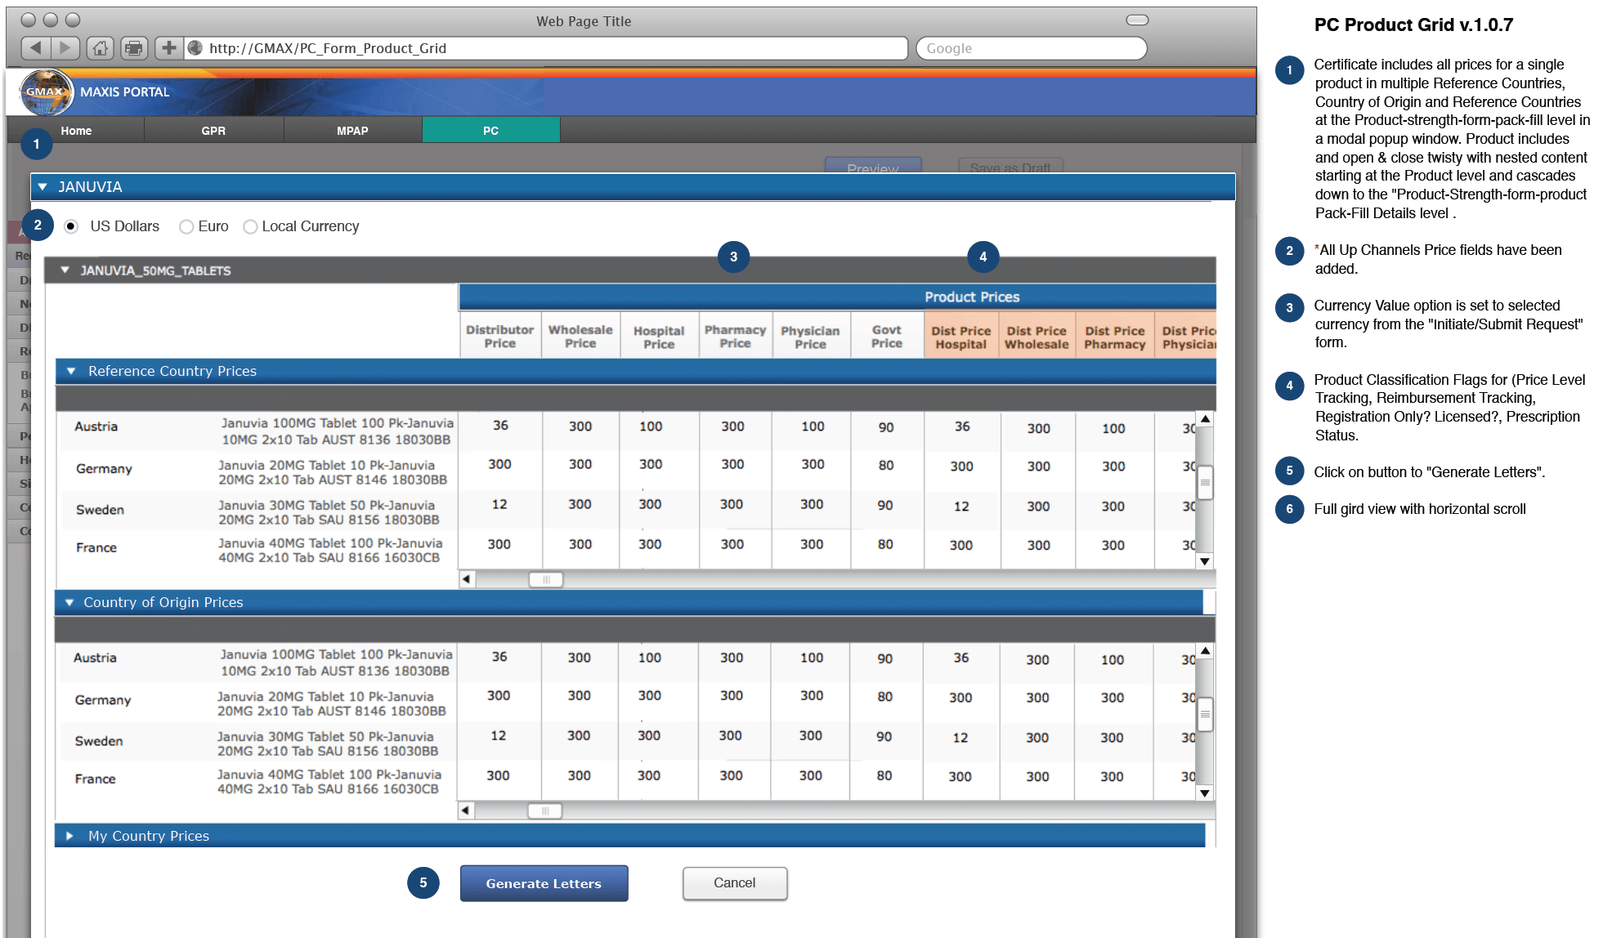Click left scroll arrow under Country of Origin grid
Screen dimensions: 1603x938
(x=465, y=811)
